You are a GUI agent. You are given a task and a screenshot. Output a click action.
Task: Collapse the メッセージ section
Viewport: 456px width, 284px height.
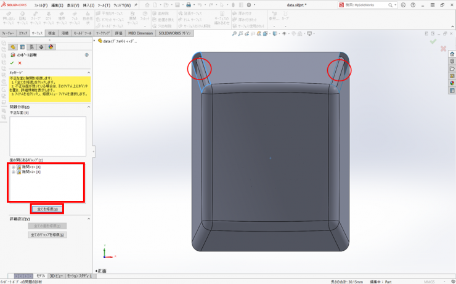(88, 73)
